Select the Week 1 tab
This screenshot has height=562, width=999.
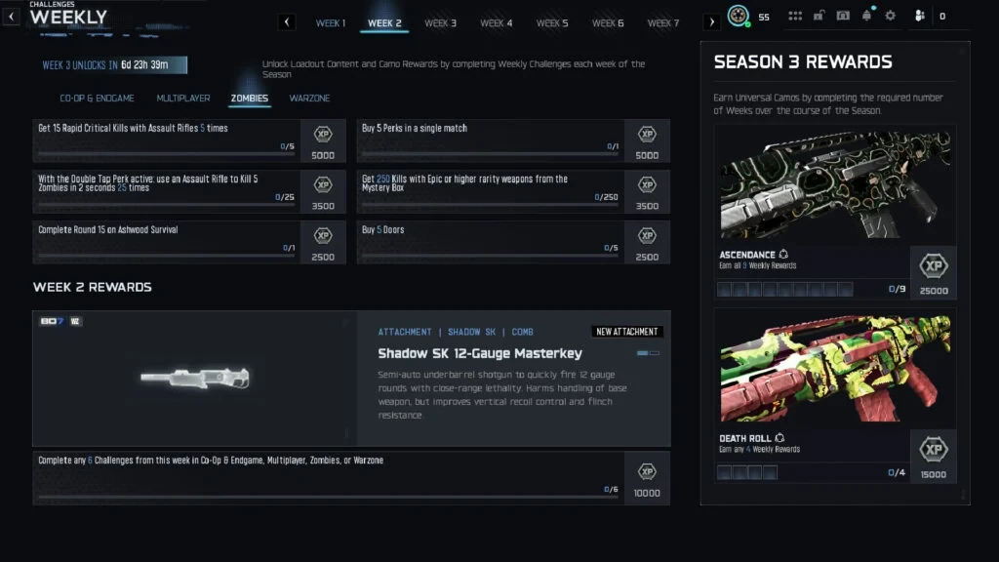tap(330, 22)
